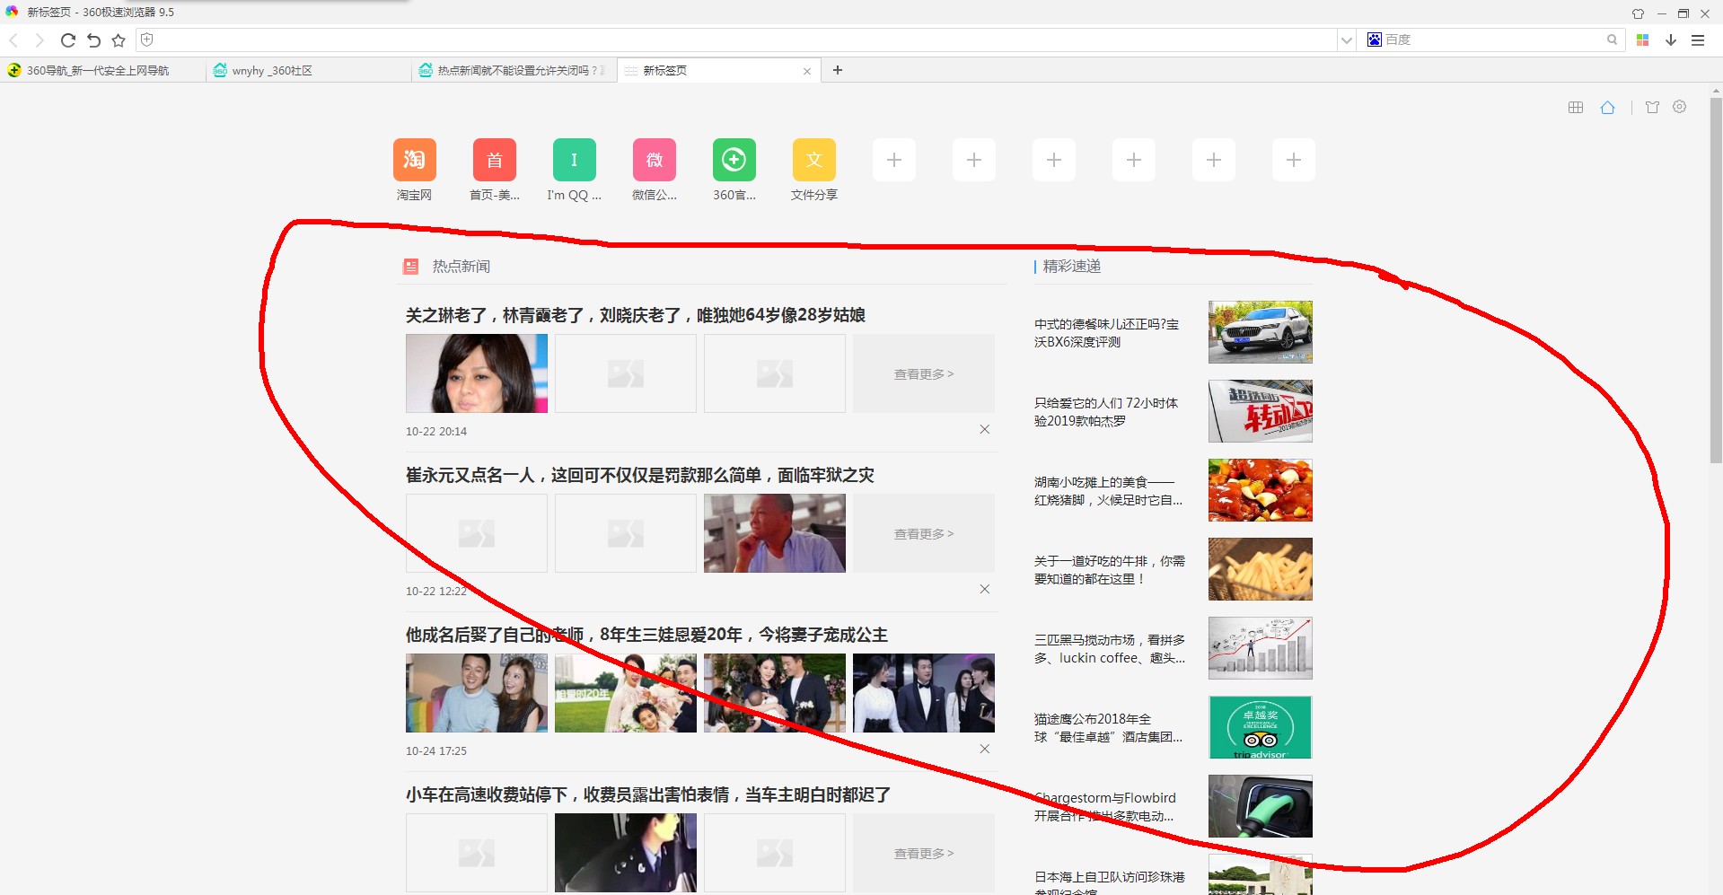Open the 淘宝网 shortcut tile

(414, 161)
